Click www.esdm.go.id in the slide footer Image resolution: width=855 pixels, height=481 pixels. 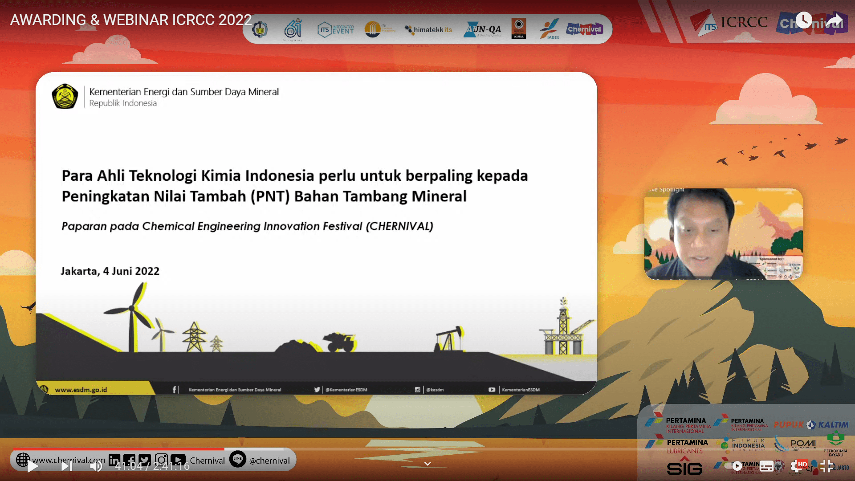click(x=81, y=390)
